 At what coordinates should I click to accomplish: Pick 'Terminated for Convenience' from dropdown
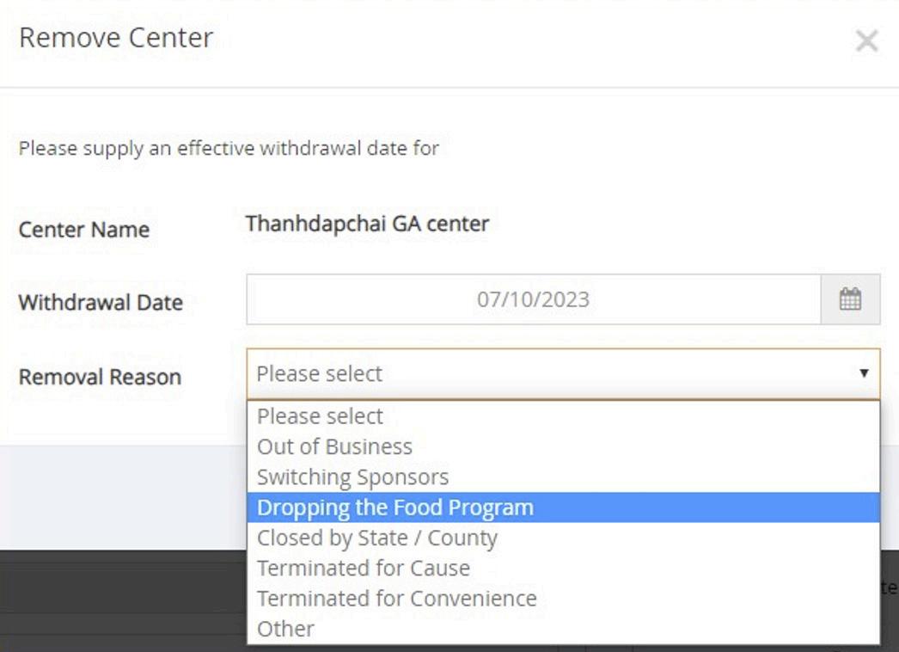tap(396, 599)
